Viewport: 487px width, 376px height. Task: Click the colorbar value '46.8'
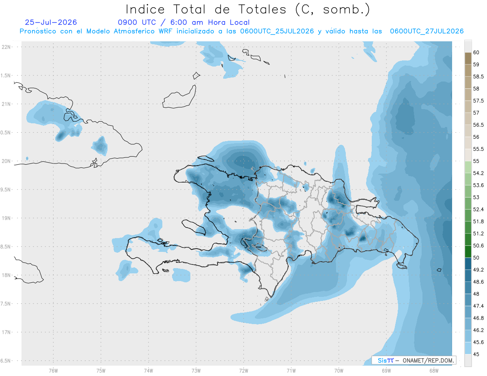(x=478, y=318)
